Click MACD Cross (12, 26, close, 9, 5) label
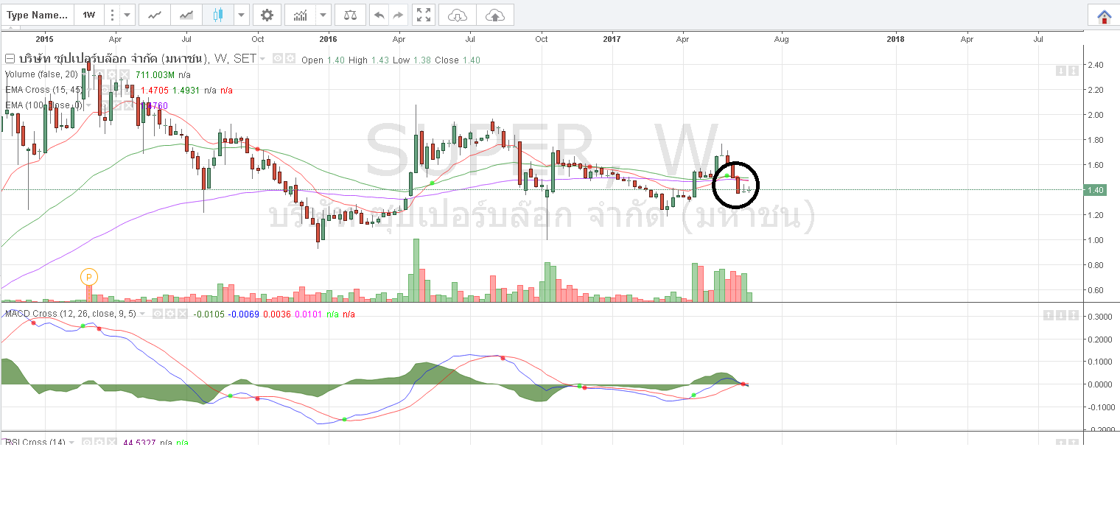The width and height of the screenshot is (1120, 517). [x=71, y=314]
